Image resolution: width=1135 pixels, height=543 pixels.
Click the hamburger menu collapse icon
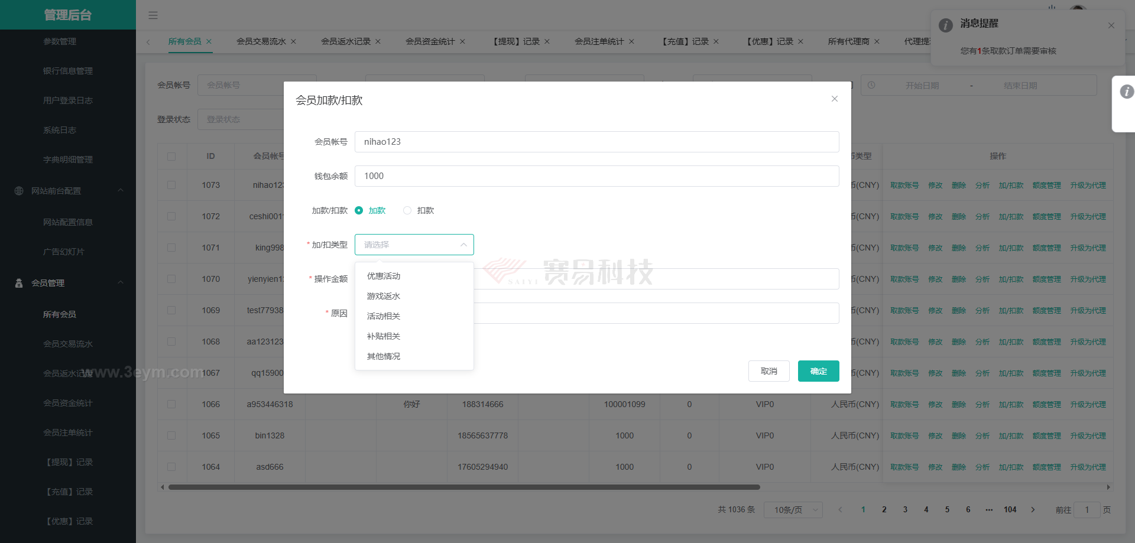[x=153, y=15]
